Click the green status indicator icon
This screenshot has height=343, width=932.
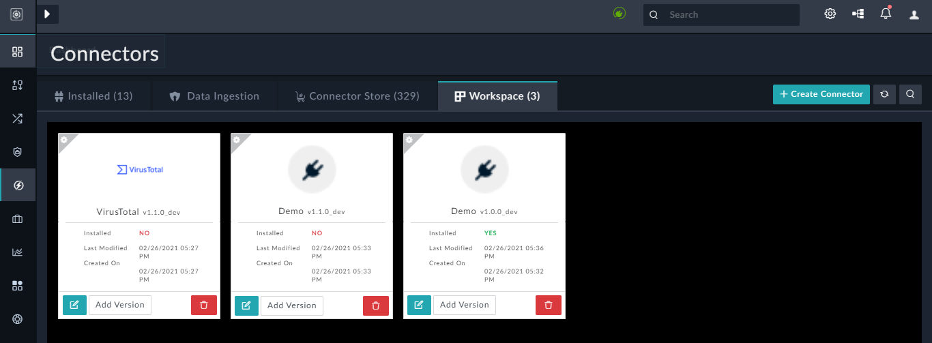620,13
